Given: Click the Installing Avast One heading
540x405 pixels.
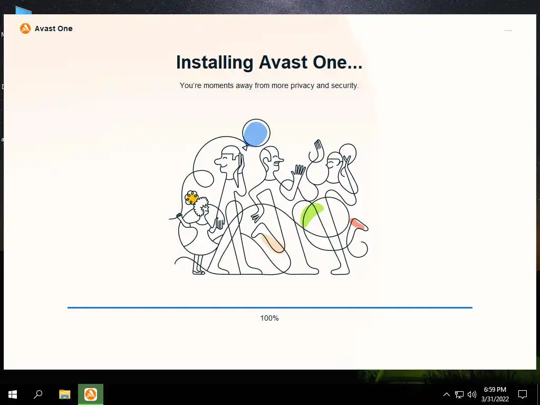Looking at the screenshot, I should (269, 62).
